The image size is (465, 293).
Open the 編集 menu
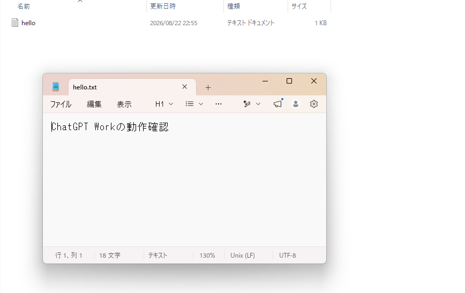[x=94, y=104]
